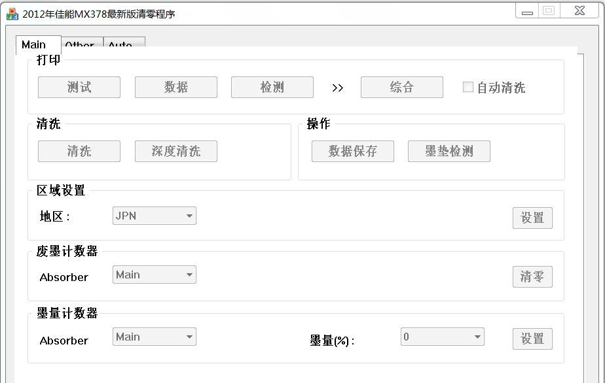
Task: Open Absorber dropdown in 墨量计数器 section
Action: click(155, 337)
